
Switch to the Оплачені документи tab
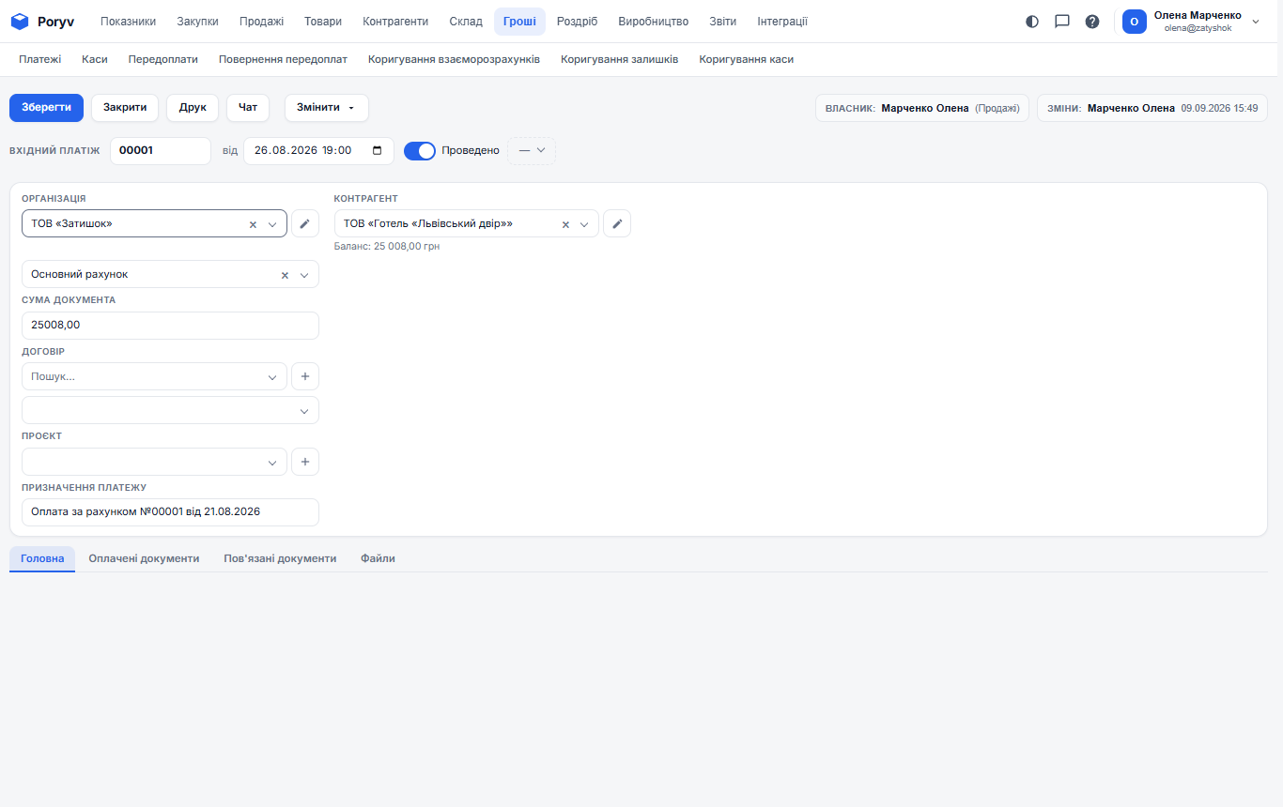click(144, 558)
